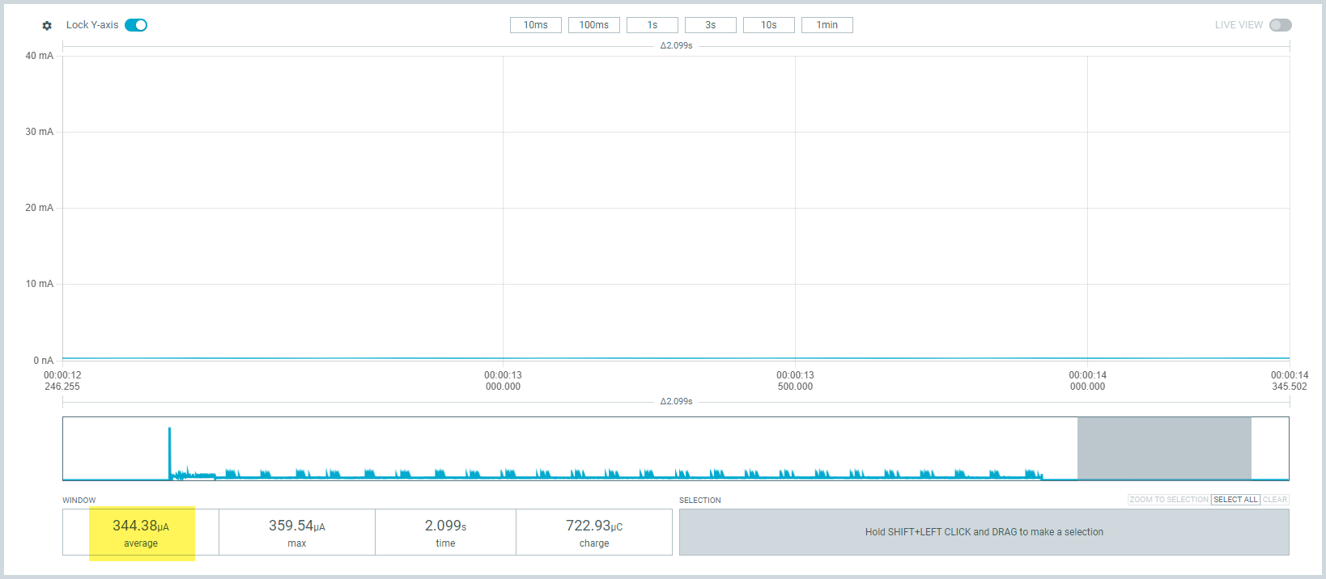Viewport: 1326px width, 579px height.
Task: Click the gray window region in the minimap
Action: coord(1163,448)
